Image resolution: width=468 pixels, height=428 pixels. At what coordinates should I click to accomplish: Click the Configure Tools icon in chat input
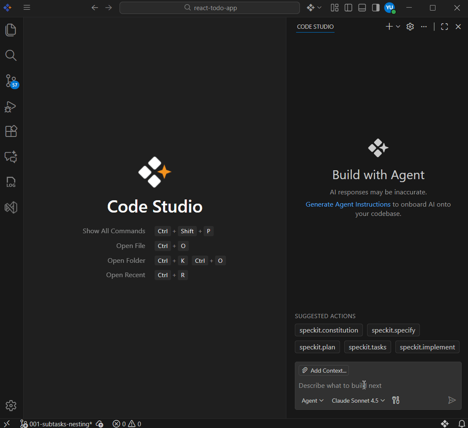[x=396, y=401]
